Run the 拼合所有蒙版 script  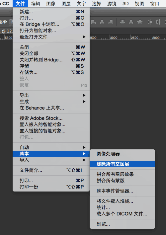tap(123, 181)
